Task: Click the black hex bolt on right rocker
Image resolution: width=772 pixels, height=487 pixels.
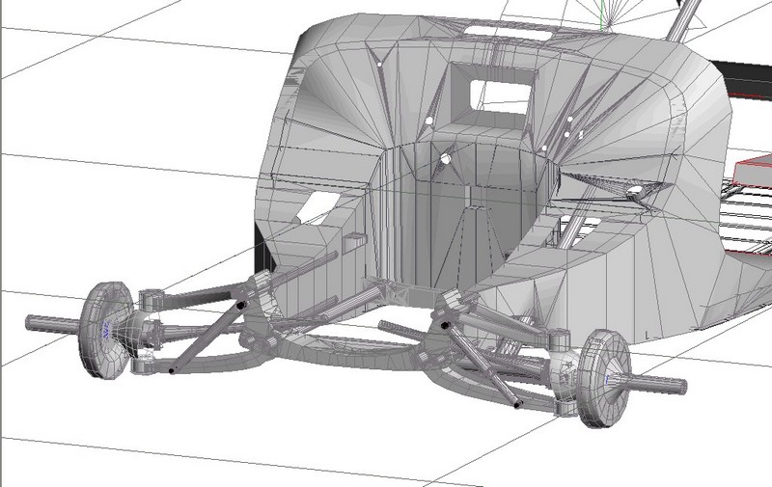Action: coord(443,325)
